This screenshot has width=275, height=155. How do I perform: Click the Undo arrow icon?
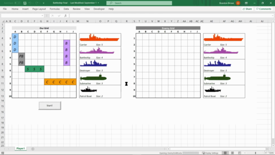(x=30, y=3)
